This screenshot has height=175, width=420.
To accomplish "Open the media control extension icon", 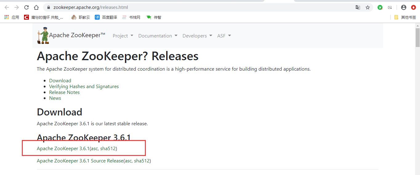I will tap(390, 7).
